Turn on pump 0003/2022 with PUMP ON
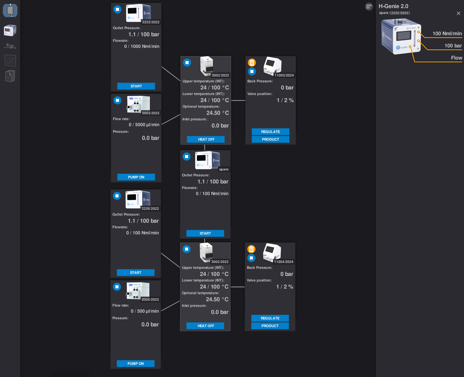The width and height of the screenshot is (464, 377). pos(136,177)
